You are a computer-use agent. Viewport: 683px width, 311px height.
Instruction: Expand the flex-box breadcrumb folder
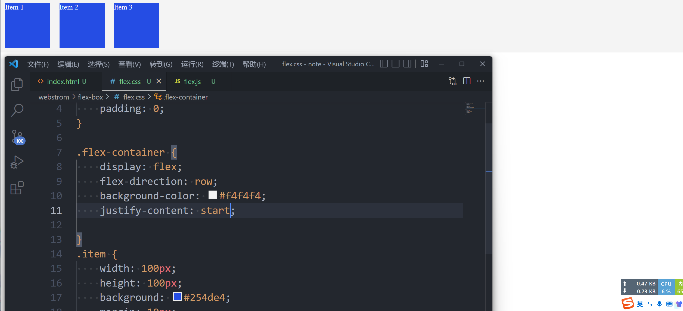click(90, 97)
